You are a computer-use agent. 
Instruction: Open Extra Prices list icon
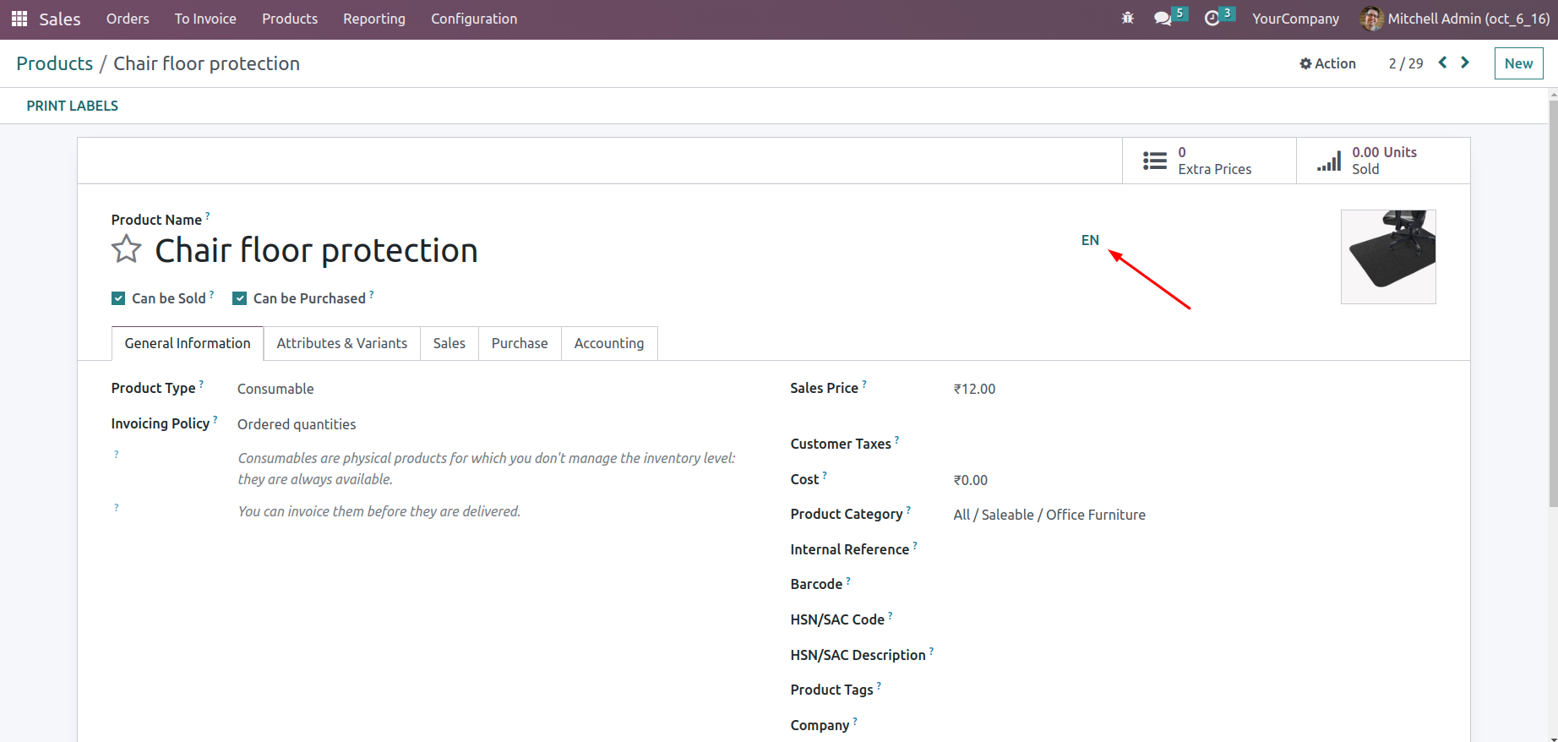click(1155, 161)
